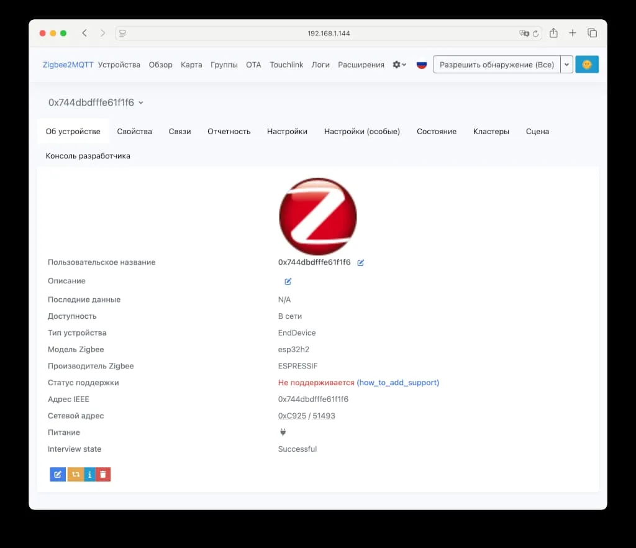Expand the permit join dropdown arrow

[566, 65]
